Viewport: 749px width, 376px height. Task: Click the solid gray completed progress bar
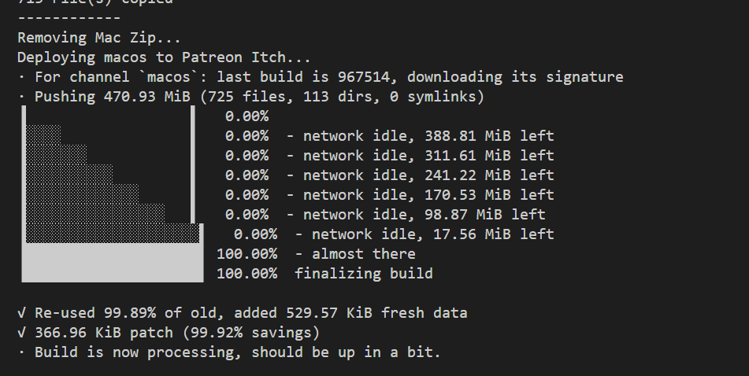pos(113,263)
